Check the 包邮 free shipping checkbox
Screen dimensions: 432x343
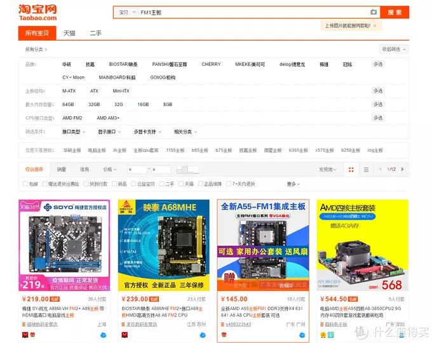point(25,184)
